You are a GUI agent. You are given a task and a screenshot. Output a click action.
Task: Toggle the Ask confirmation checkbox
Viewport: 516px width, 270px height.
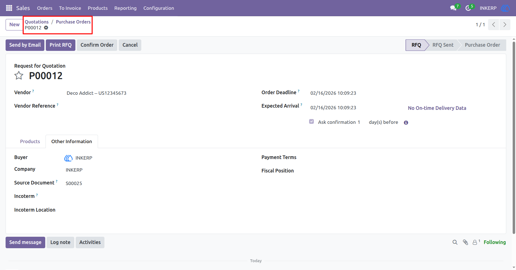coord(312,122)
